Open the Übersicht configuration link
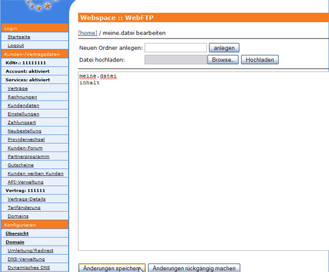Screen dimensions: 329x272 click(x=17, y=234)
